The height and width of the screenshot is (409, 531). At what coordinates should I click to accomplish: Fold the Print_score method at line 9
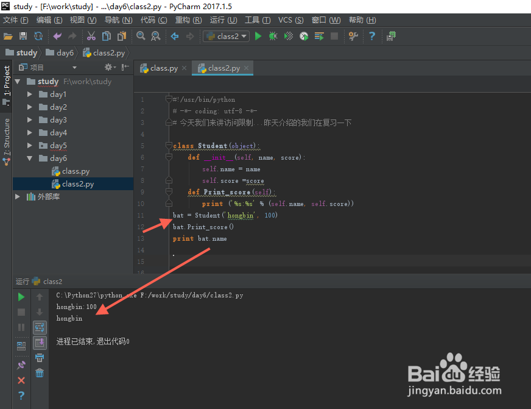click(169, 192)
